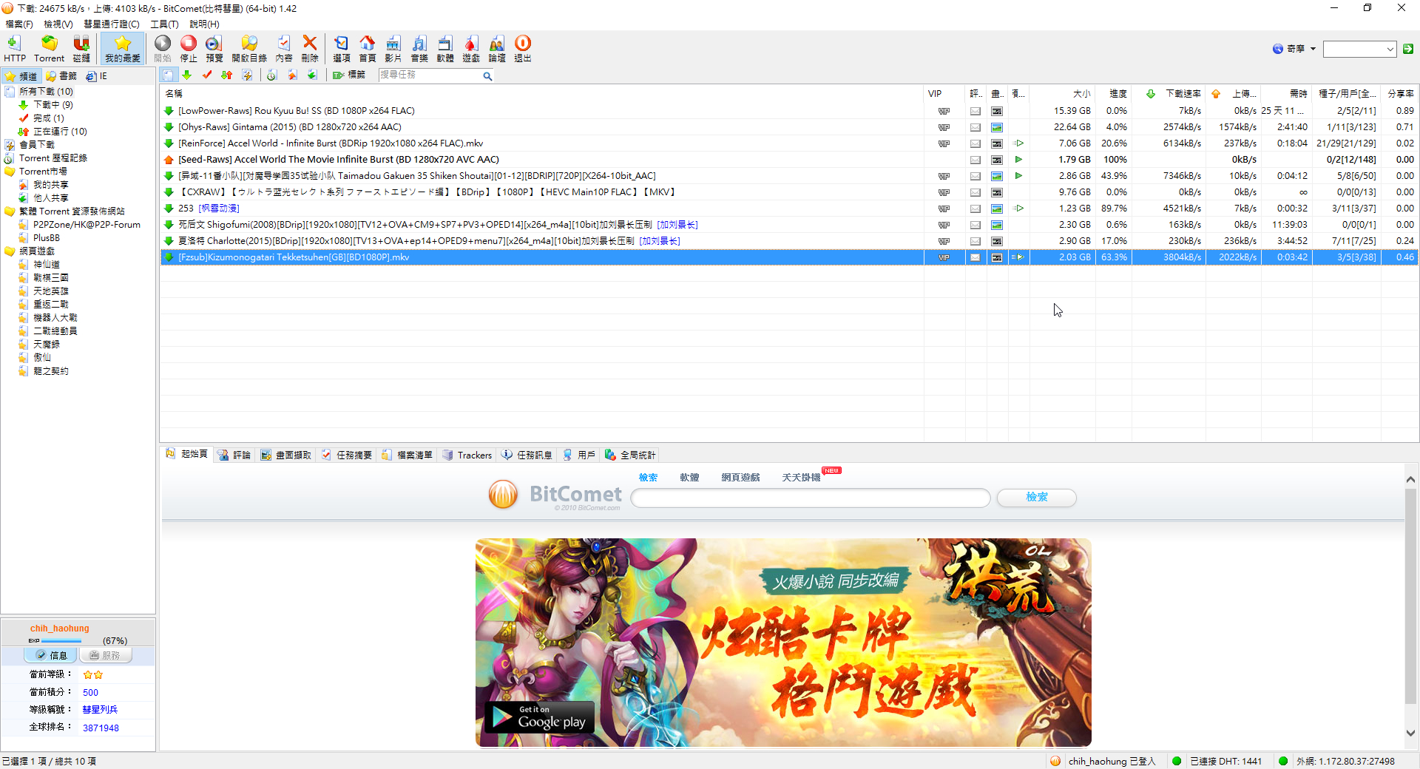Viewport: 1420px width, 769px height.
Task: Click the 音樂 music icon
Action: click(419, 49)
